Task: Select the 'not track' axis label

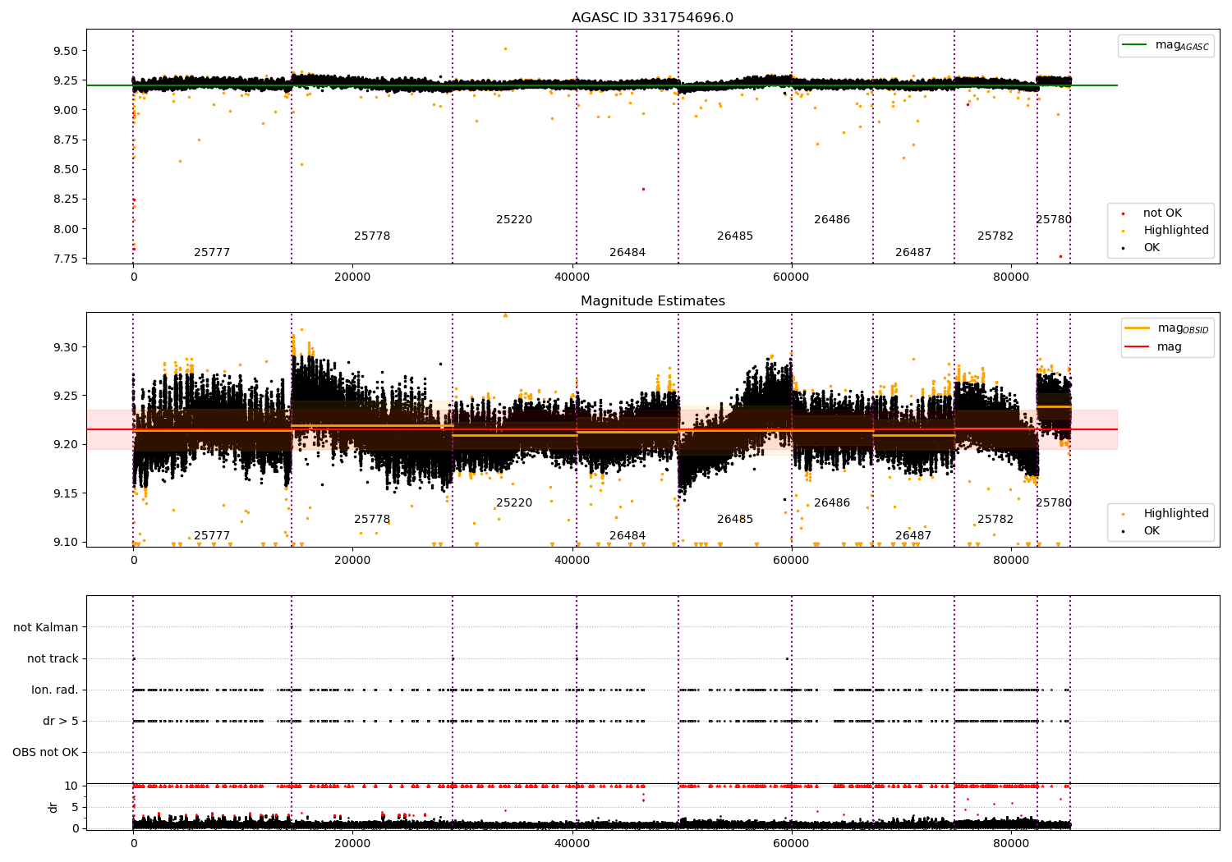Action: click(53, 658)
